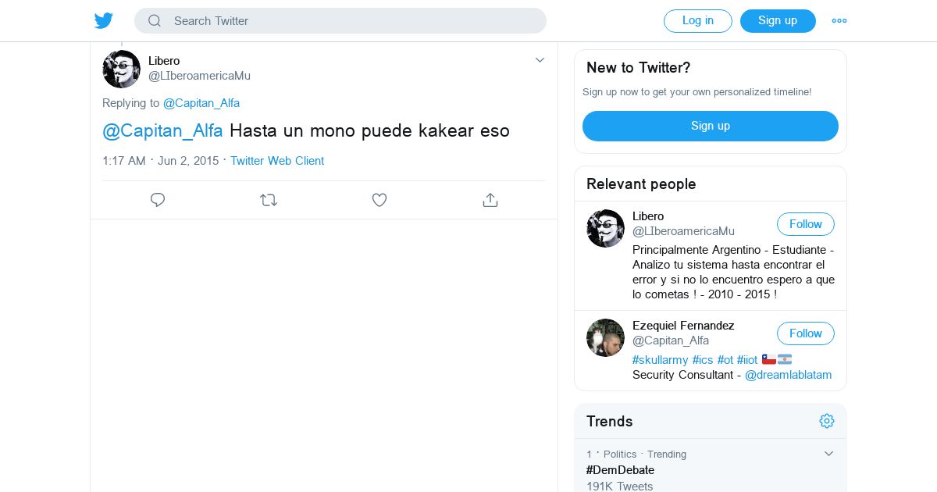Open the Twitter Web Client link
The image size is (937, 492).
click(277, 161)
